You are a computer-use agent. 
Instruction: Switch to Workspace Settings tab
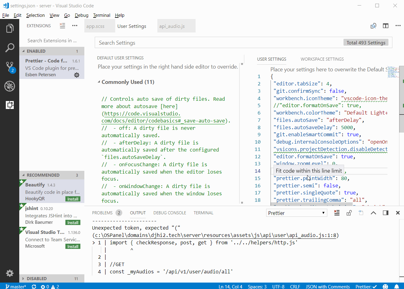click(322, 59)
